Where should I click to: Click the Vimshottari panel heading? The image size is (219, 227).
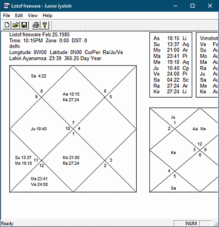pos(209,38)
